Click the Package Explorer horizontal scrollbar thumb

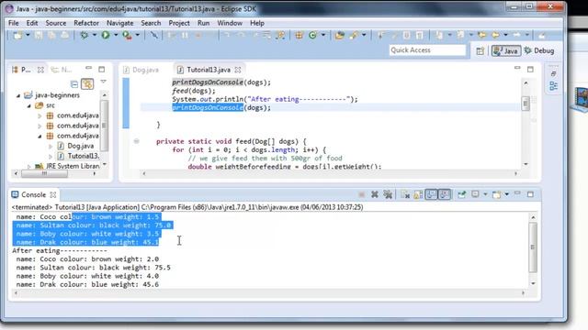[45, 173]
